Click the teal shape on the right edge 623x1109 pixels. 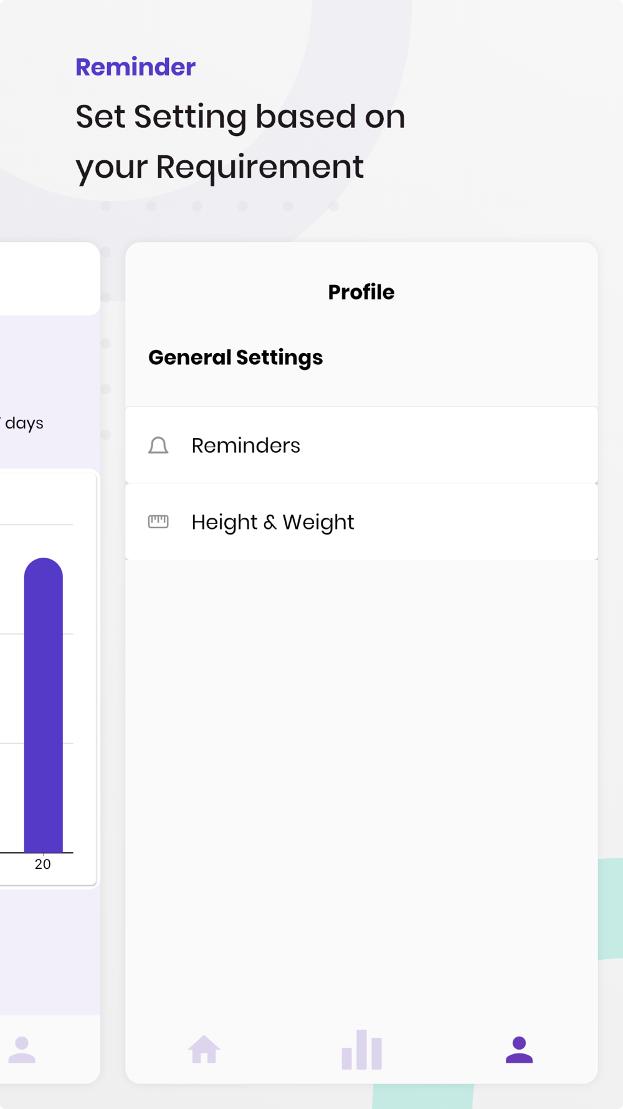611,908
